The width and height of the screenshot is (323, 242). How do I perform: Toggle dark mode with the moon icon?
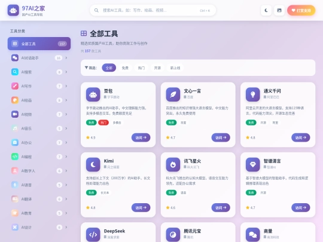point(266,10)
